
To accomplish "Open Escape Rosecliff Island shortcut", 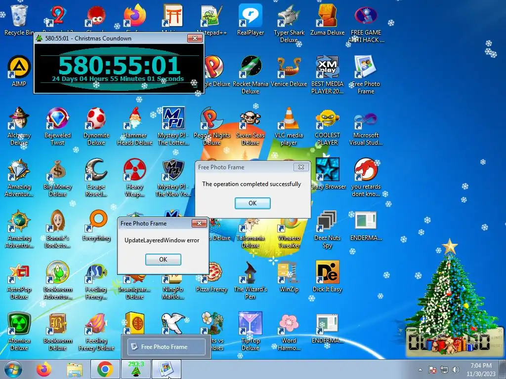I will [96, 177].
